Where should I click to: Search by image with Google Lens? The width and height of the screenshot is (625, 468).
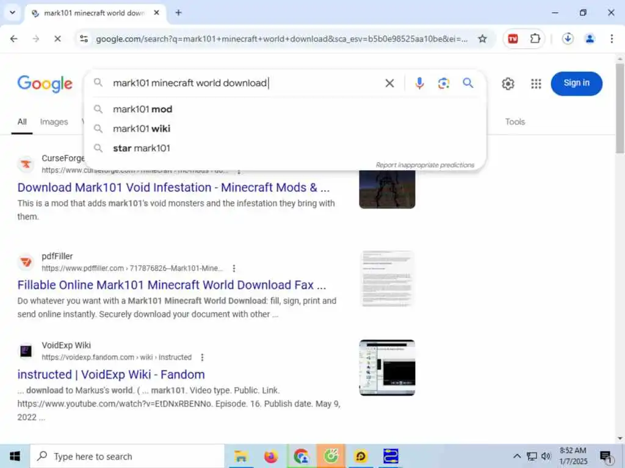pyautogui.click(x=444, y=83)
